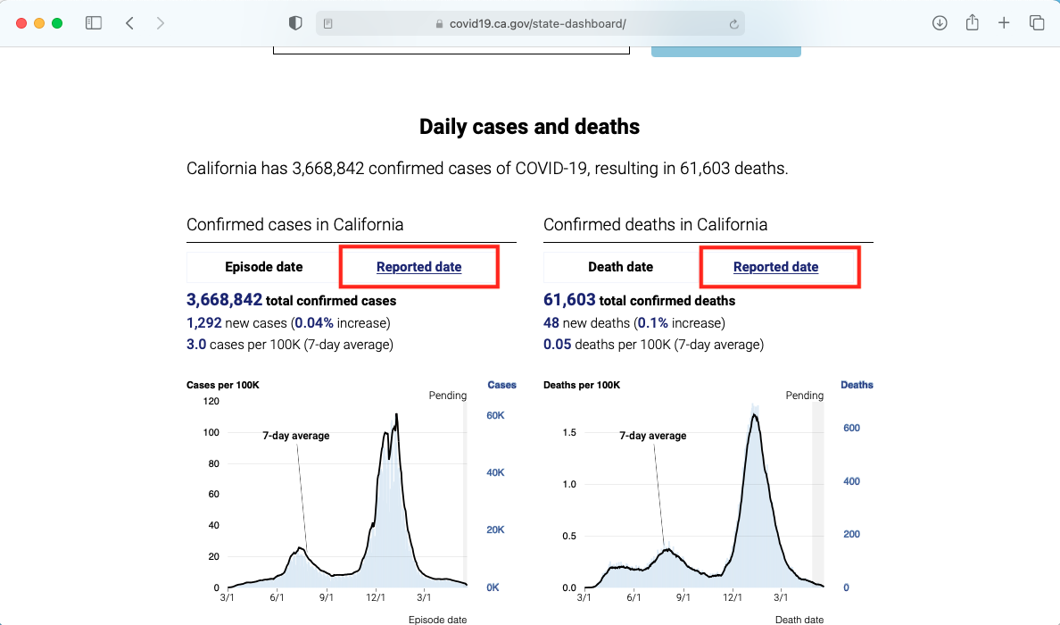Click the Deaths per 100K axis title
This screenshot has width=1060, height=625.
pos(582,385)
